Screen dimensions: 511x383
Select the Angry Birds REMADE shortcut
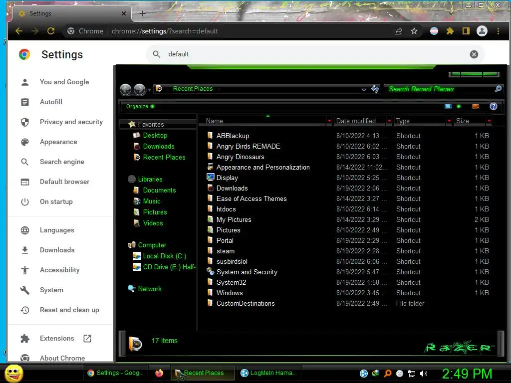(249, 147)
